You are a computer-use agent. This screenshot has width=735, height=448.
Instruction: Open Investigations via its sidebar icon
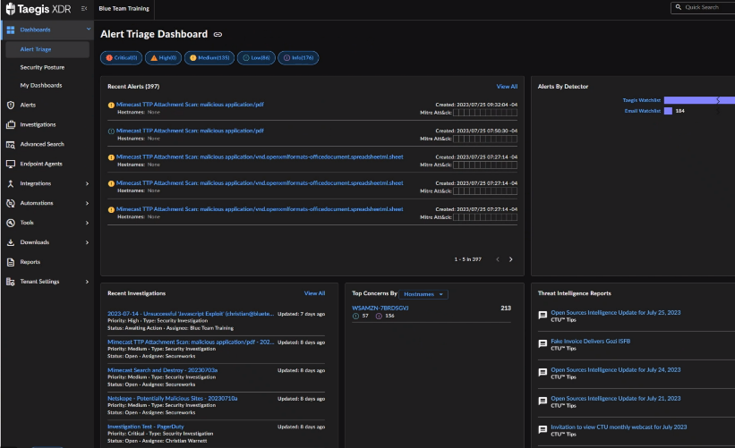coord(11,124)
